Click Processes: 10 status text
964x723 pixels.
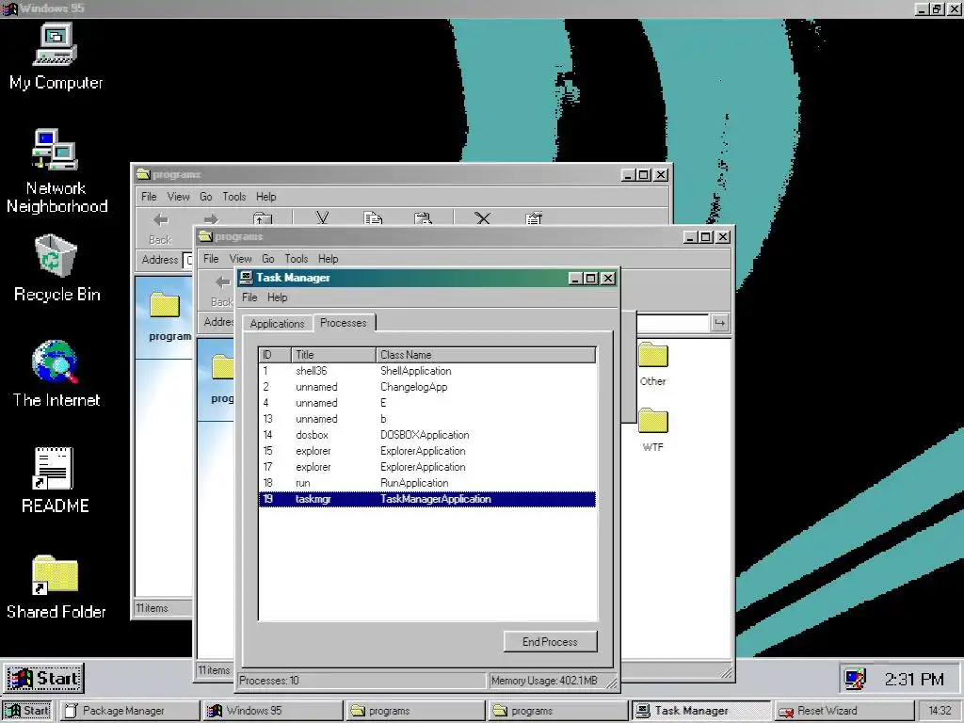(268, 681)
